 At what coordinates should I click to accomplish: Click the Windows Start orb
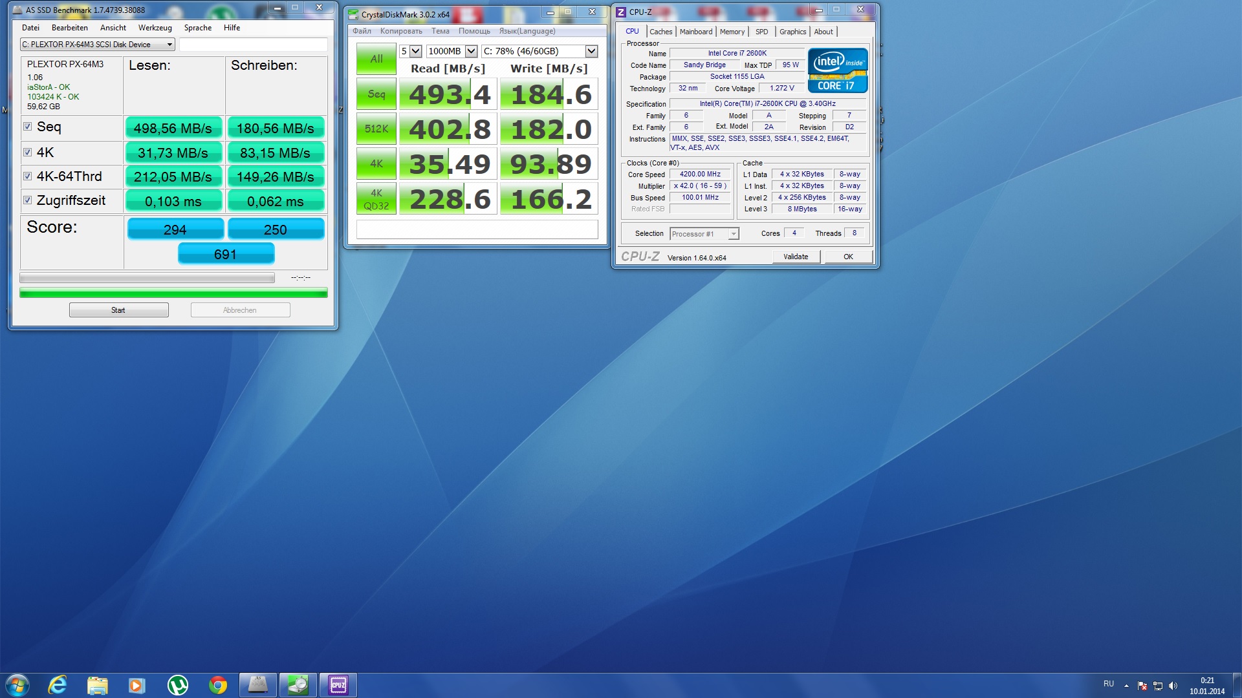coord(17,685)
